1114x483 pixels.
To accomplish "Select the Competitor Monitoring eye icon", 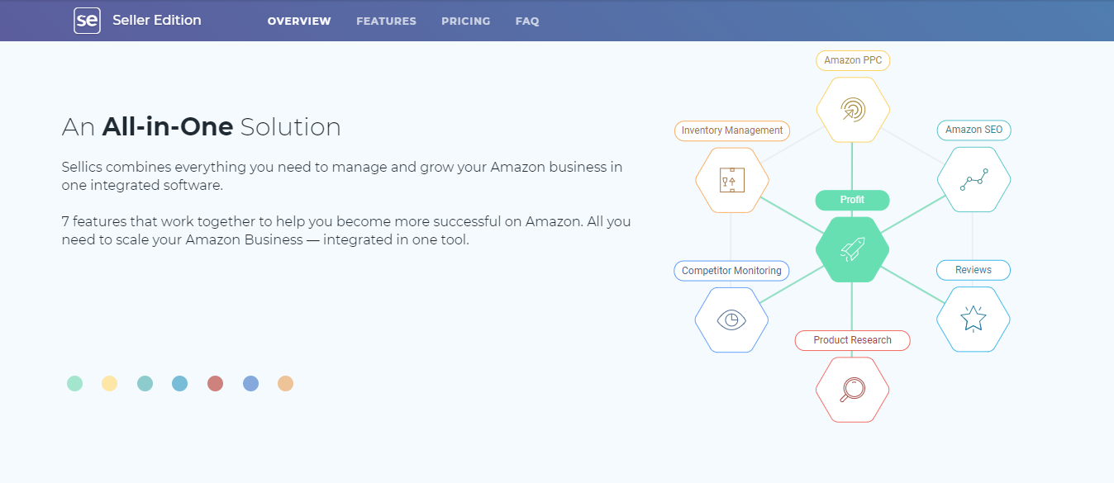I will click(x=731, y=320).
